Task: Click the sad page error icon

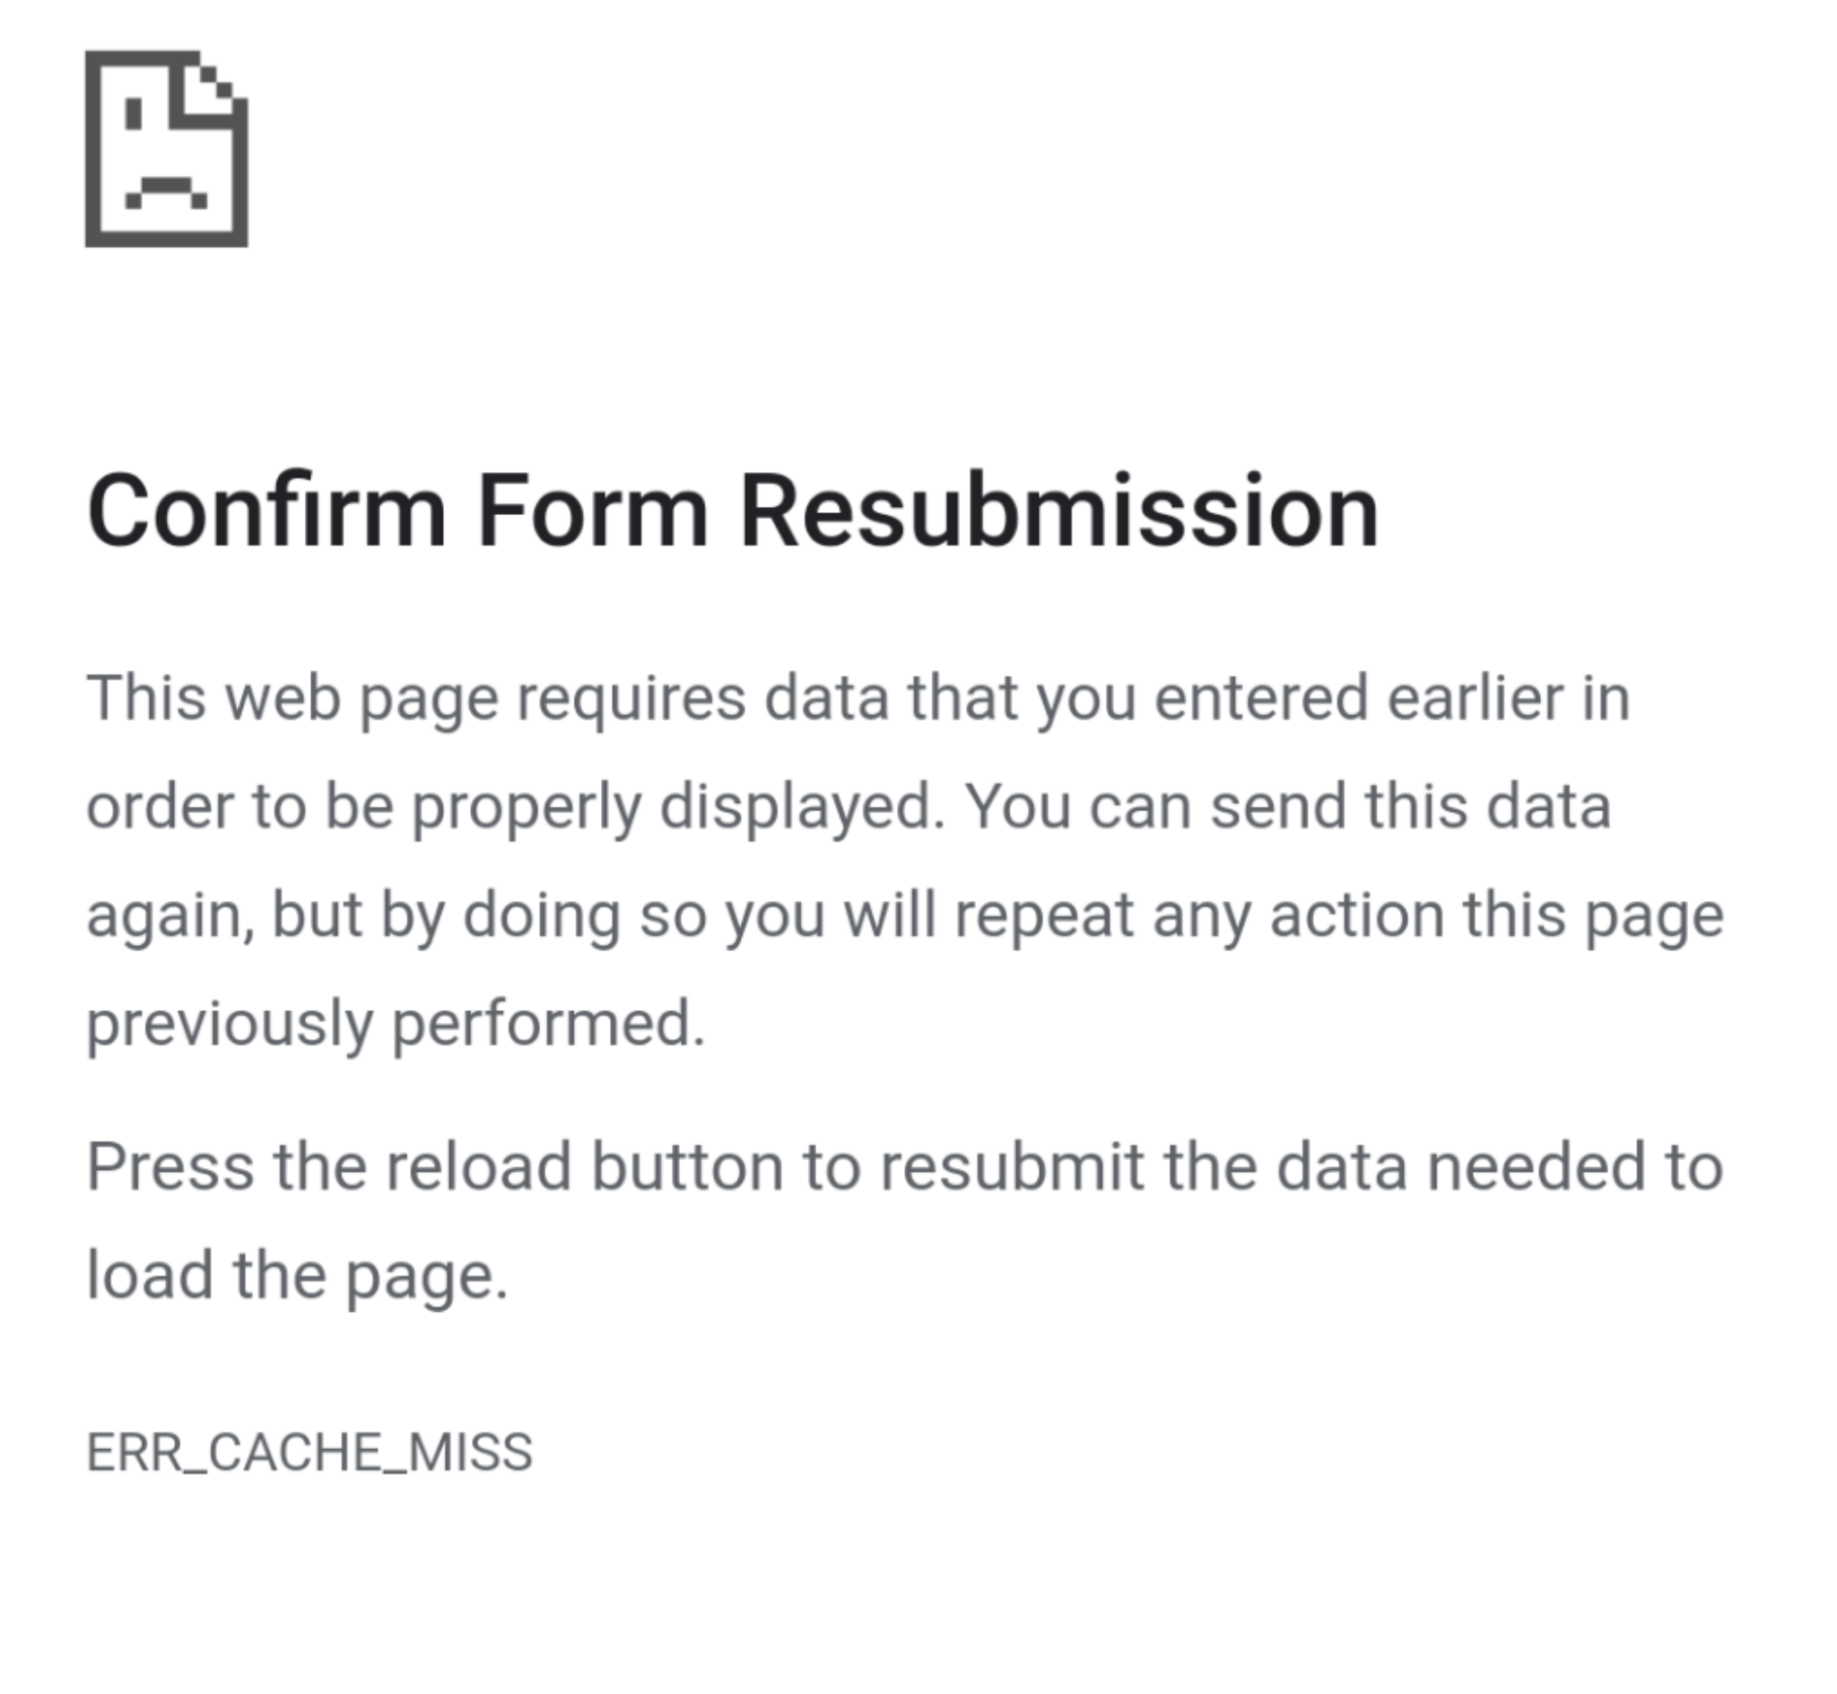Action: 166,149
